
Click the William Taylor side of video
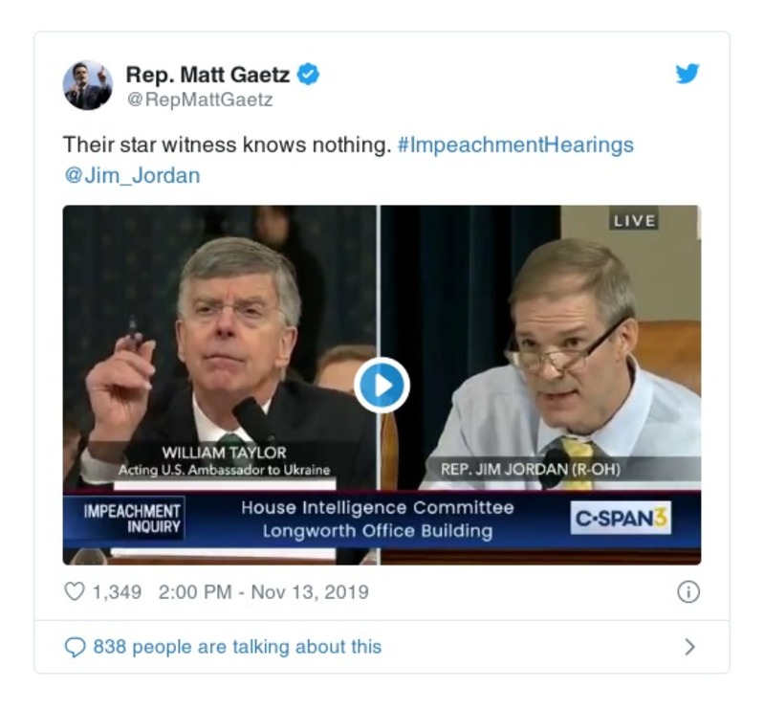(x=220, y=347)
